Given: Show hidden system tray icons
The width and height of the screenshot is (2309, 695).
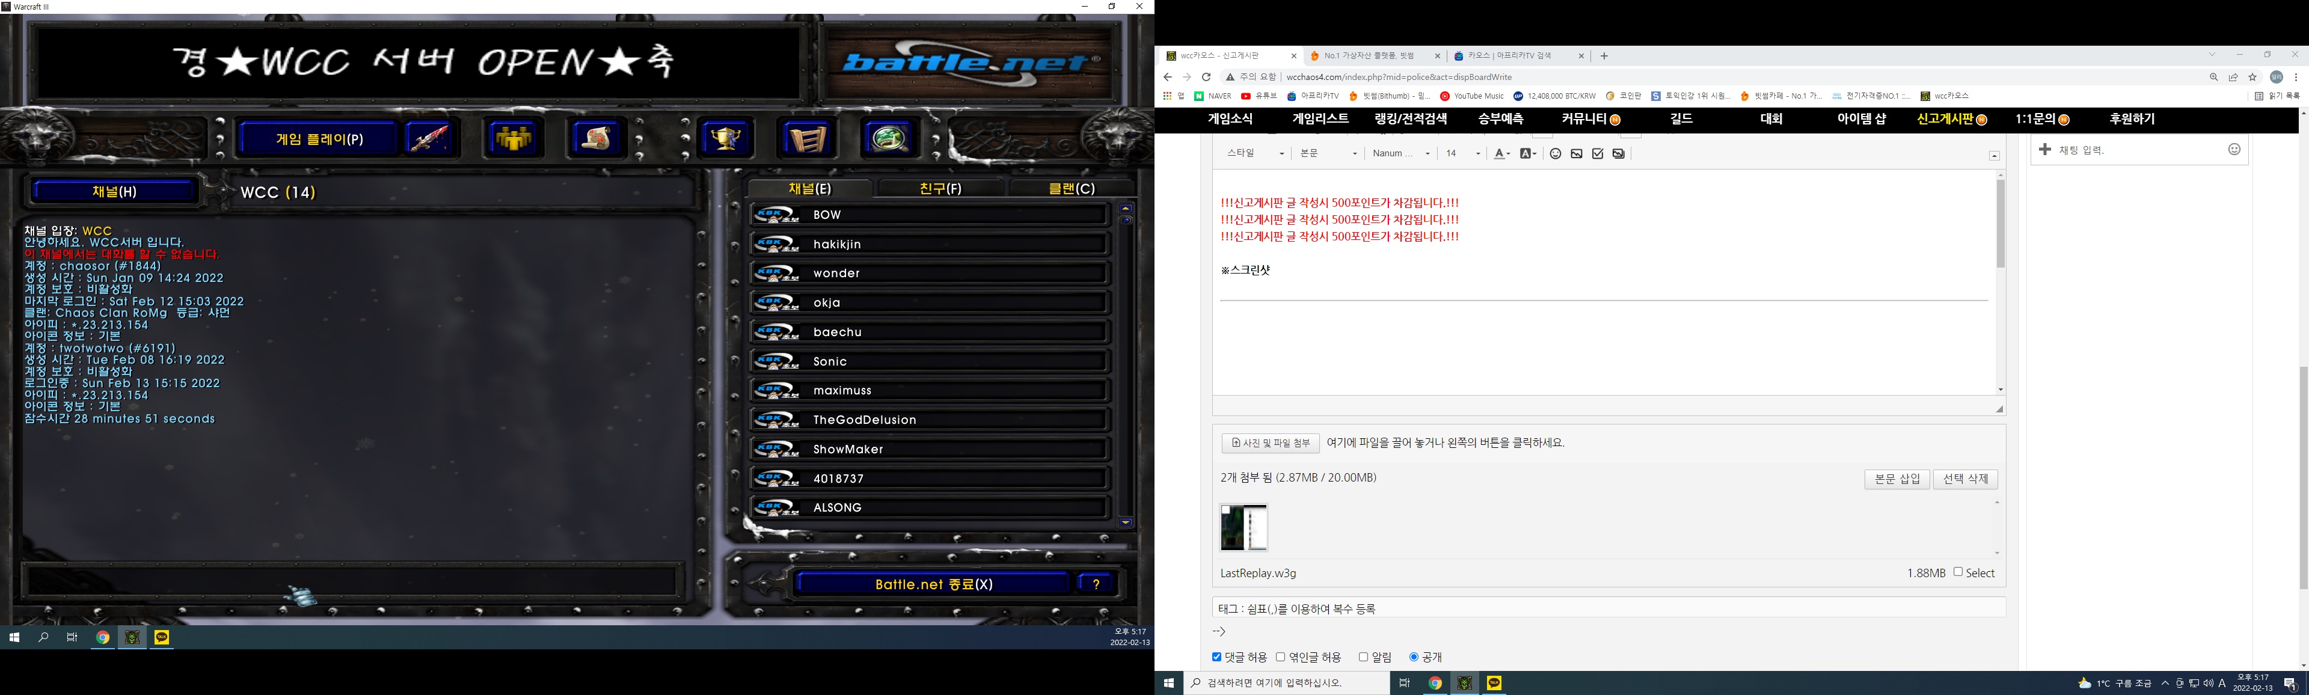Looking at the screenshot, I should (x=2165, y=684).
